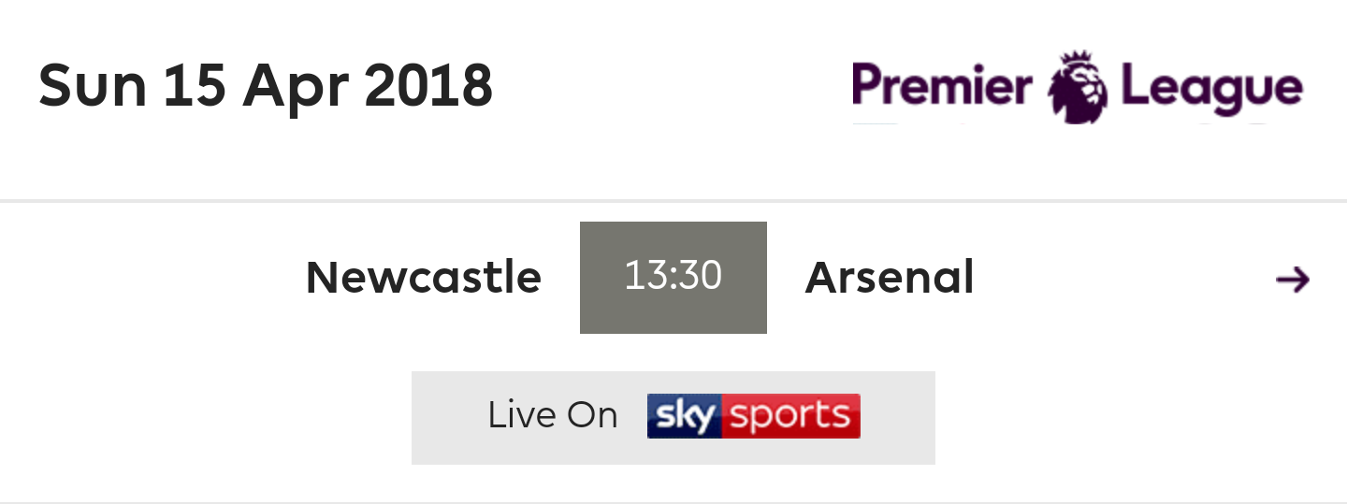Click the Premier League lion emblem

tap(1077, 88)
